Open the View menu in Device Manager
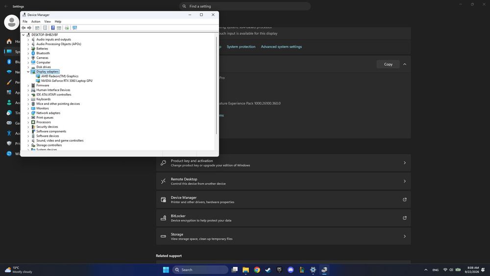 (x=48, y=22)
